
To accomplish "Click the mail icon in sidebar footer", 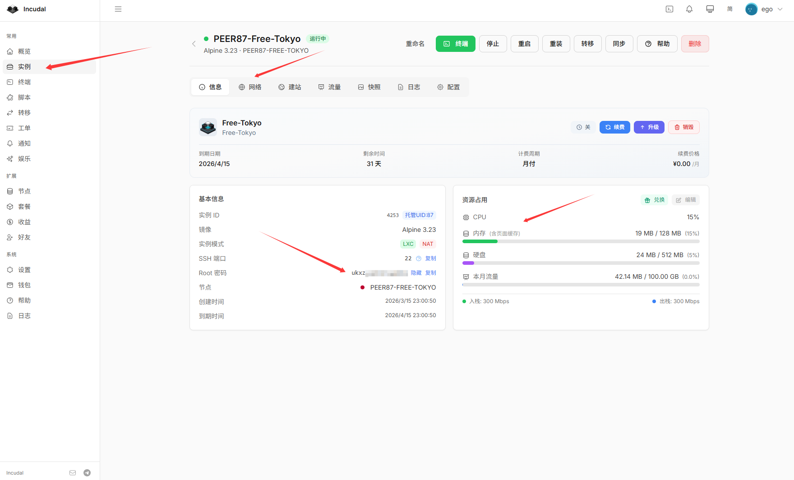I will coord(73,473).
